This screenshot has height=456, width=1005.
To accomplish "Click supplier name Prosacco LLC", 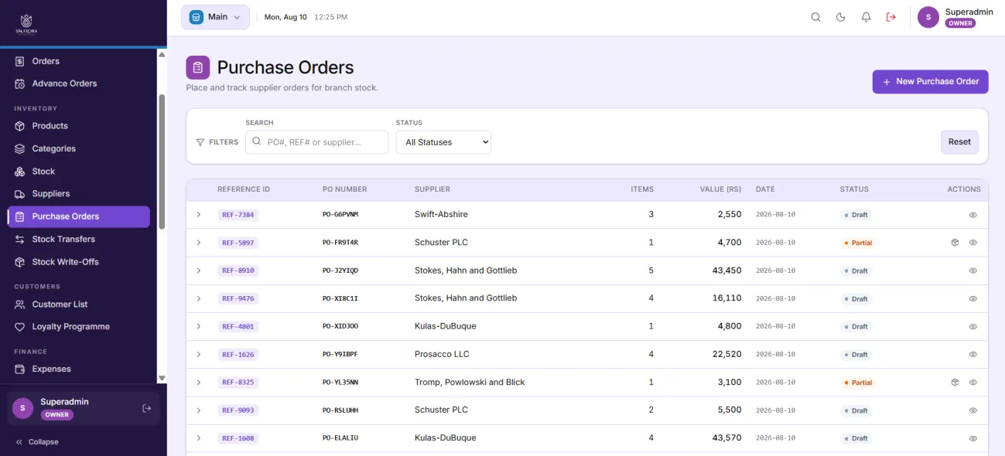I will tap(442, 354).
